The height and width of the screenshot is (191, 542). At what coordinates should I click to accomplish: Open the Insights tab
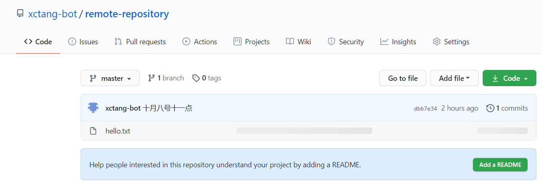pos(398,42)
